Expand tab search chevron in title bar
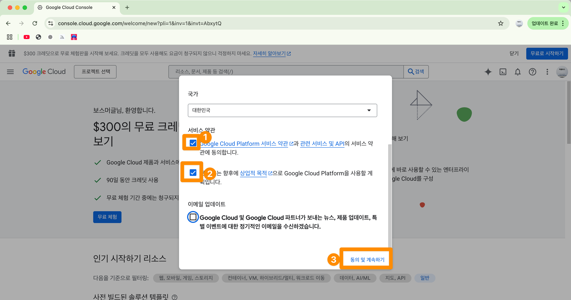The height and width of the screenshot is (300, 571). [x=563, y=8]
